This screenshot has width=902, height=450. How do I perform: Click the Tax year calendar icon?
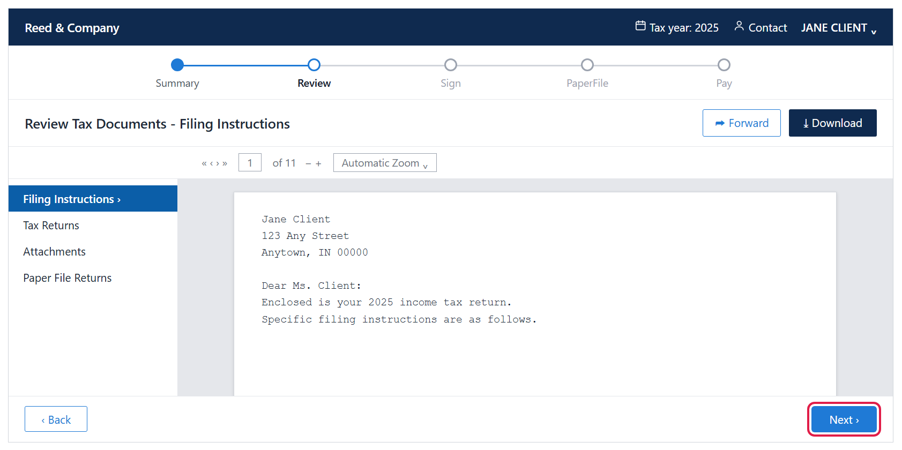[640, 26]
